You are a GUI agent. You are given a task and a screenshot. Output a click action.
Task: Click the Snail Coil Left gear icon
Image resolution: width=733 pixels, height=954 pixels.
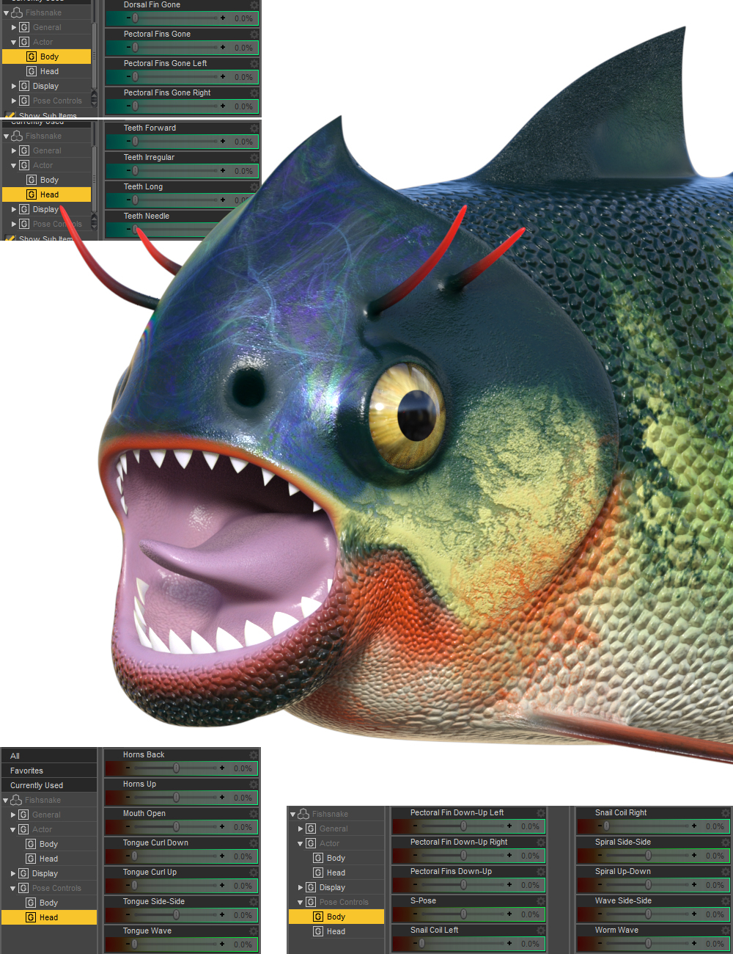click(541, 931)
